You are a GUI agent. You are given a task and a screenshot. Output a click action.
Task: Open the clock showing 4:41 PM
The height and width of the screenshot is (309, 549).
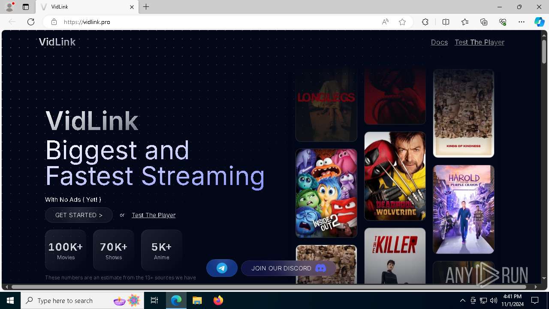[513, 300]
